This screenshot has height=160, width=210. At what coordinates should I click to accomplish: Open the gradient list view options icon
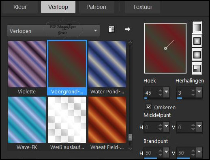(111, 29)
